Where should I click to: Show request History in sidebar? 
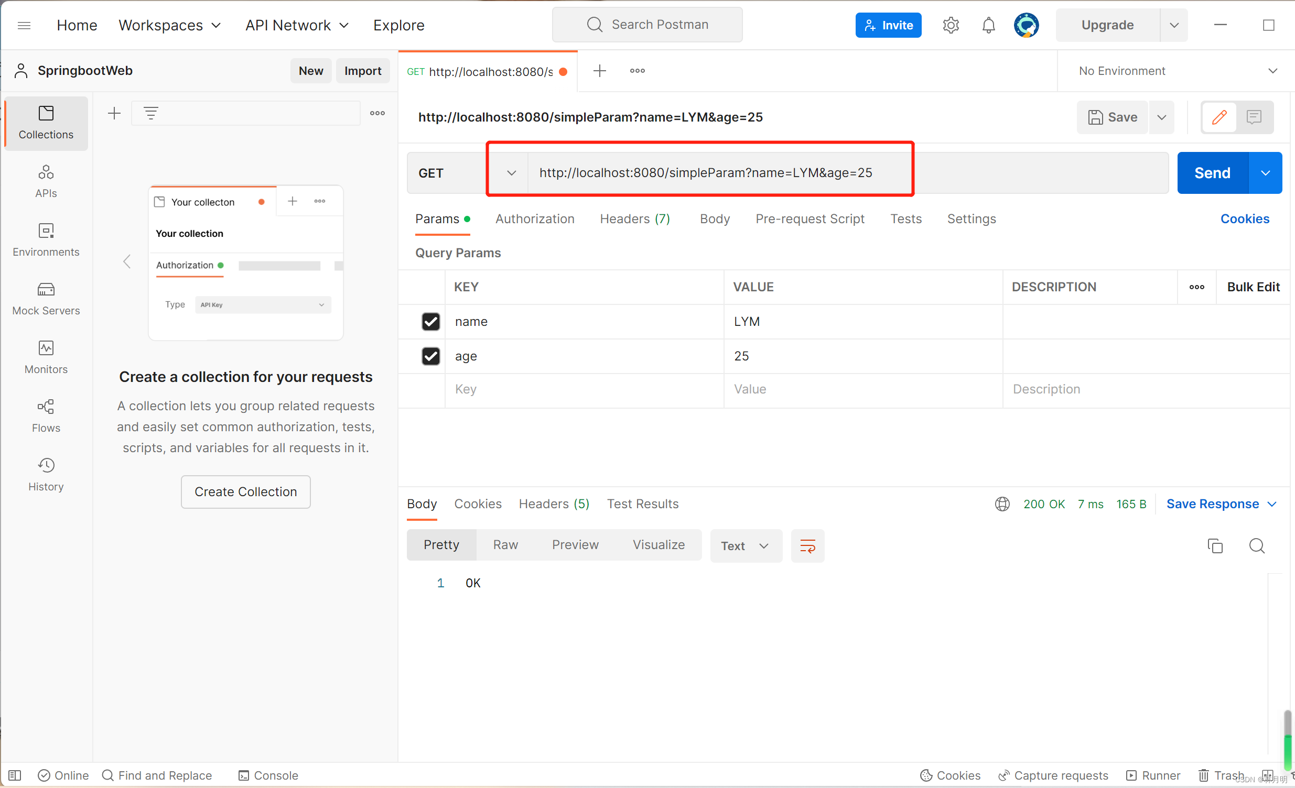[46, 474]
